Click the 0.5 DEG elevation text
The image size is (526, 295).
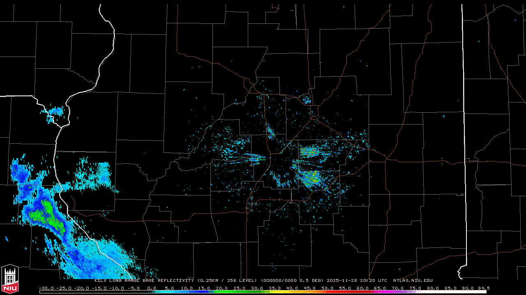pos(311,281)
